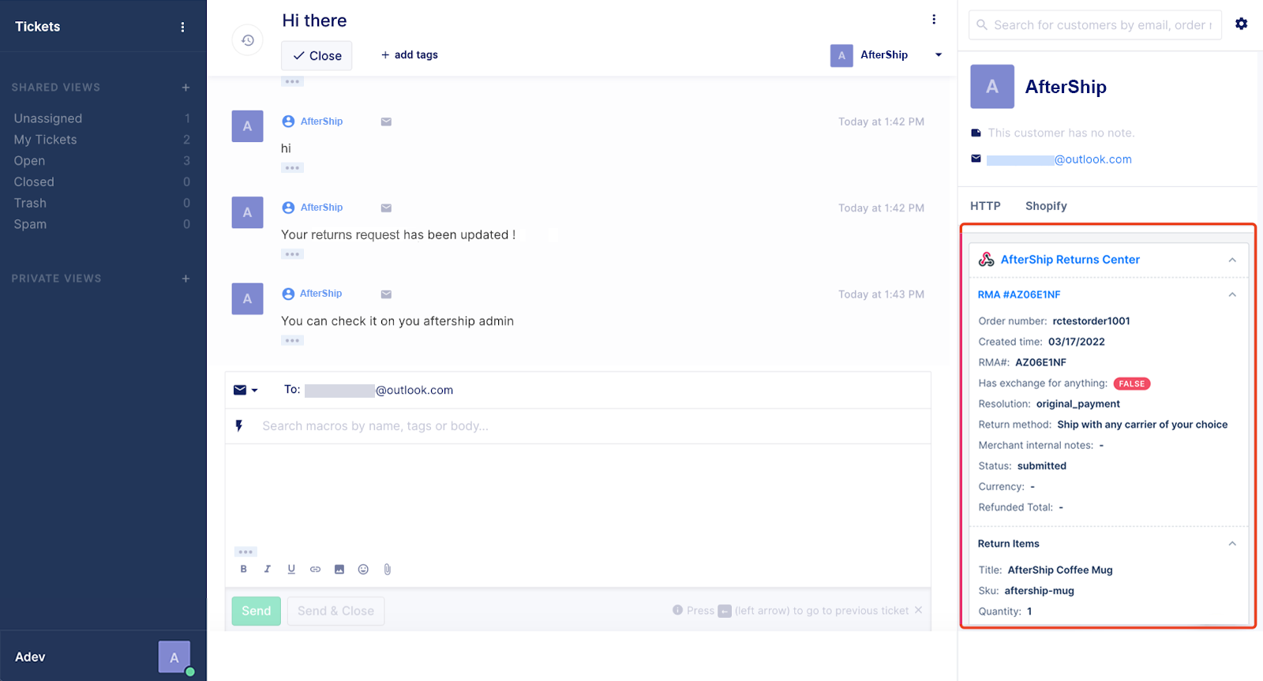
Task: Click the 'Hi there' ticket subject
Action: (314, 21)
